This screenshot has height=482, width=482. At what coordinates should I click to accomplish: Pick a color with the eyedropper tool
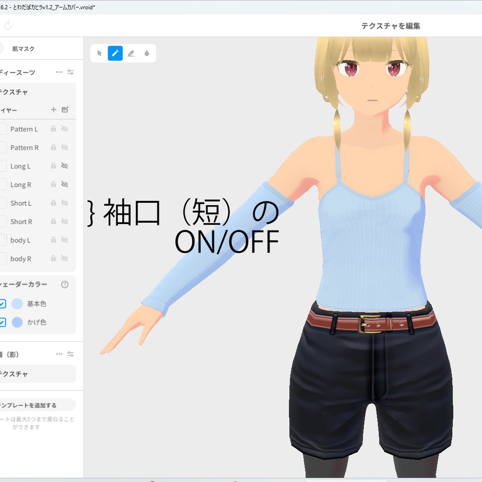pos(147,53)
